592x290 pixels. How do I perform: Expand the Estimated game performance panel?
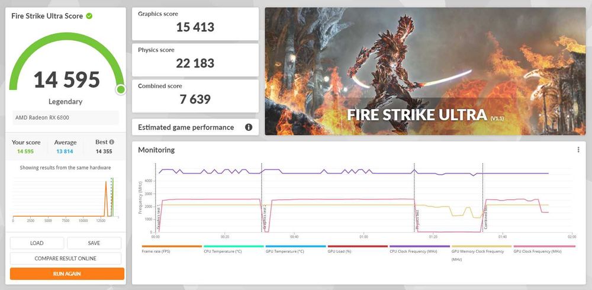point(195,127)
